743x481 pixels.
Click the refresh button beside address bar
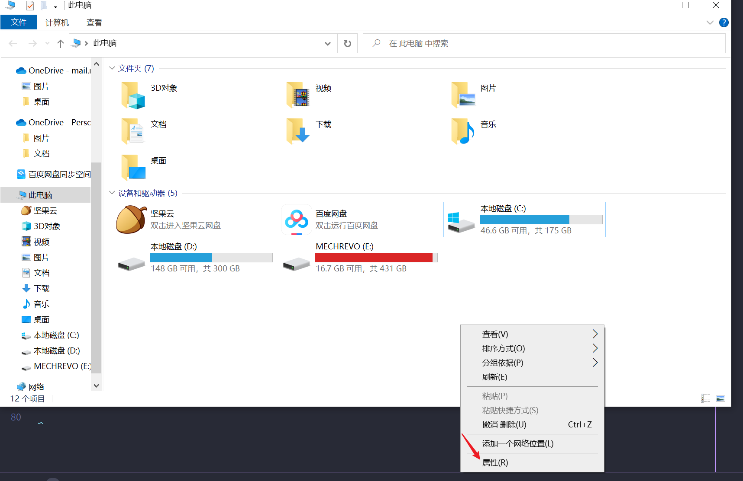(347, 44)
